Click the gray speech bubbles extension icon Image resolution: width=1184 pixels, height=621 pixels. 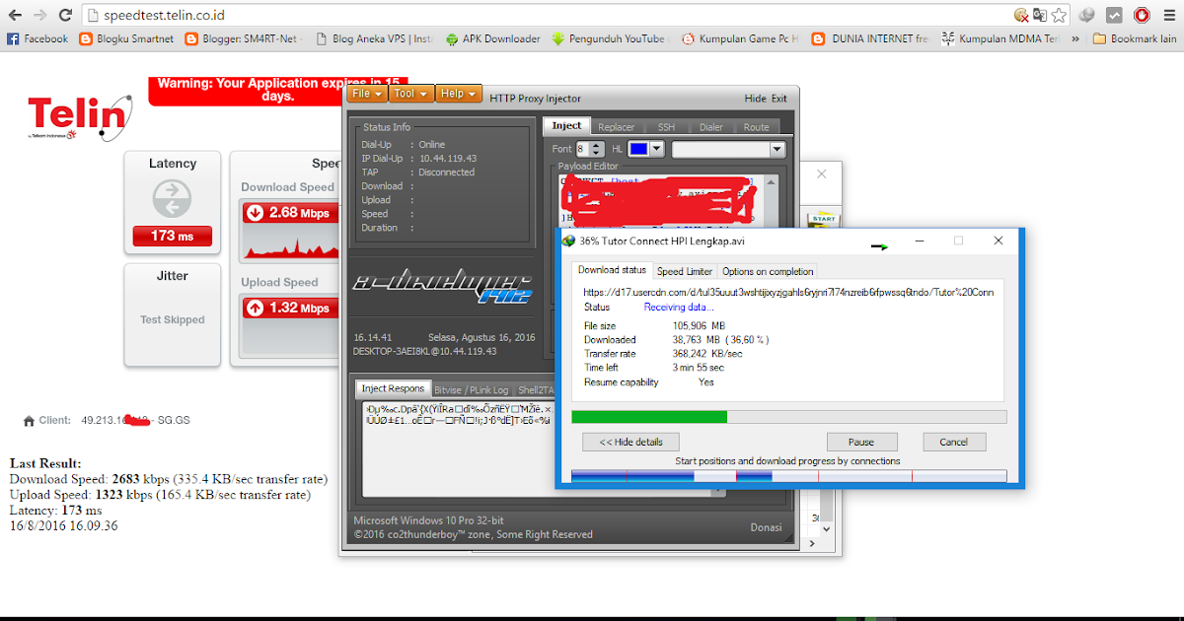click(x=1086, y=15)
